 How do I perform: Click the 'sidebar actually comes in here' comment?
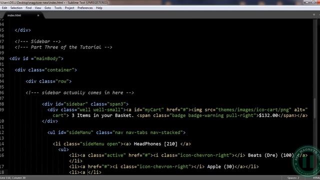80,92
